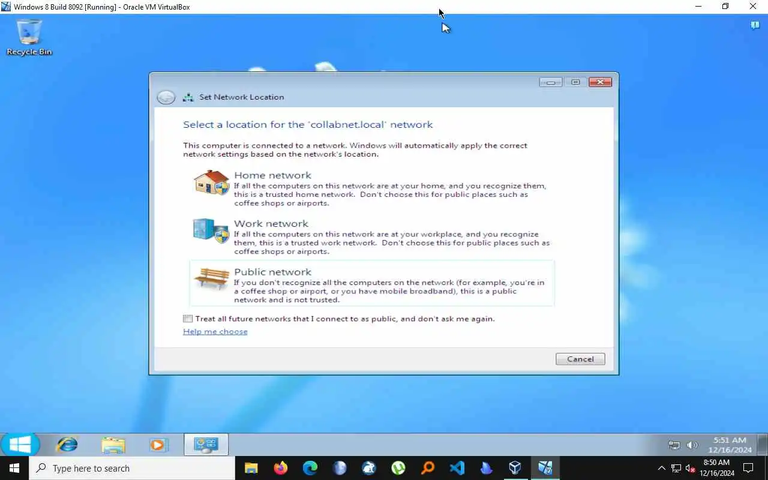
Task: Click the Cancel button in the dialog
Action: (580, 359)
